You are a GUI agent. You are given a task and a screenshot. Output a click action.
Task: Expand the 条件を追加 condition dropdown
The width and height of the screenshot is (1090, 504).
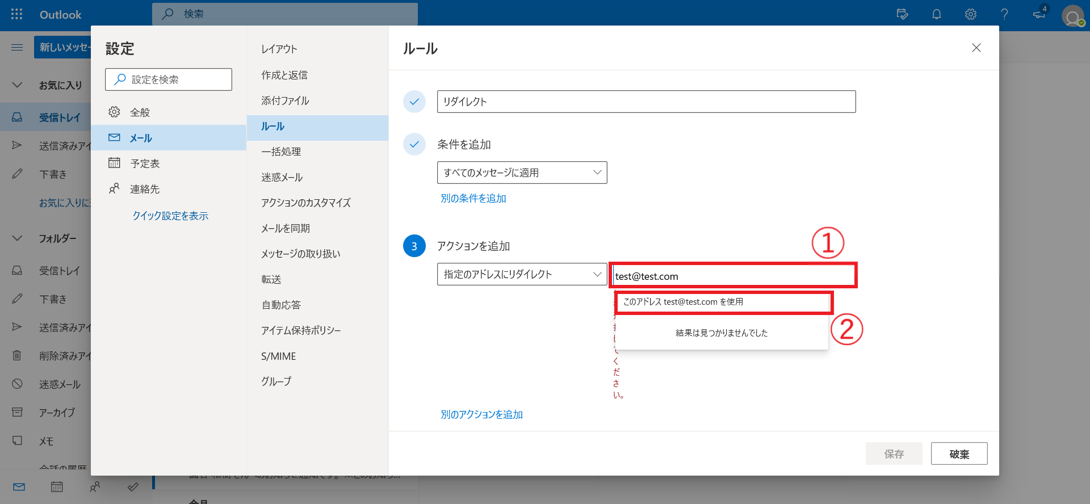(522, 173)
